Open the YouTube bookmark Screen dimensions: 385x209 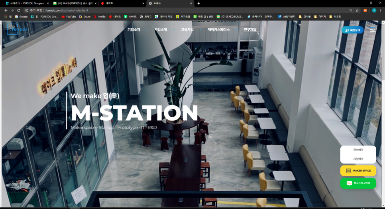click(x=69, y=17)
